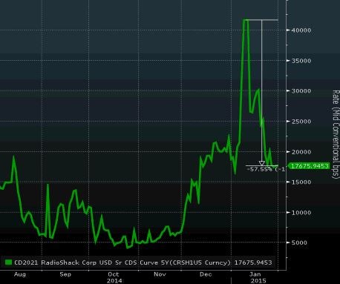Click the 5000 y-axis label

pos(299,242)
